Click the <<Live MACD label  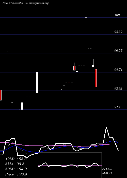tap(107, 171)
